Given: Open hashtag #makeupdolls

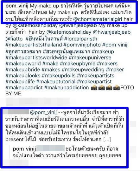Looking at the screenshot, I should coord(59,76).
